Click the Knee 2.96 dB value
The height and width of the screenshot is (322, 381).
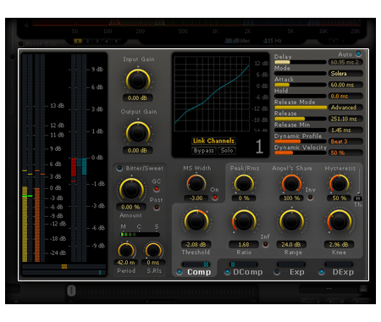coord(339,244)
